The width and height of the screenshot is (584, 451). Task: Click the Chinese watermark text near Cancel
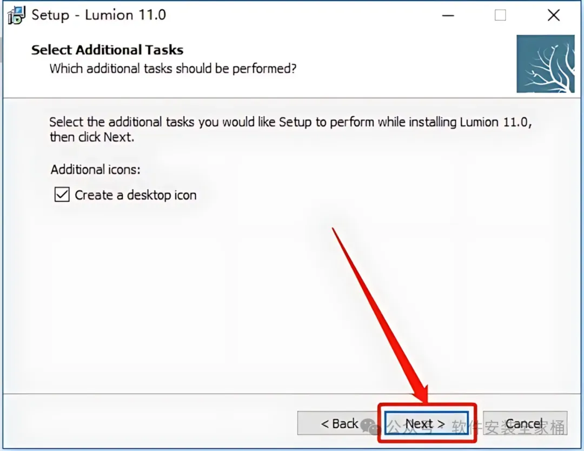coord(509,427)
